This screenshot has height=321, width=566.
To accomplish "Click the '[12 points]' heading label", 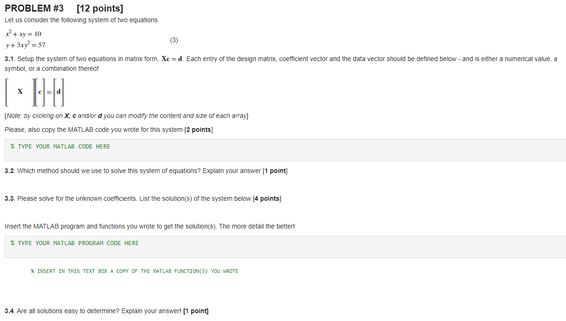I will click(x=100, y=8).
